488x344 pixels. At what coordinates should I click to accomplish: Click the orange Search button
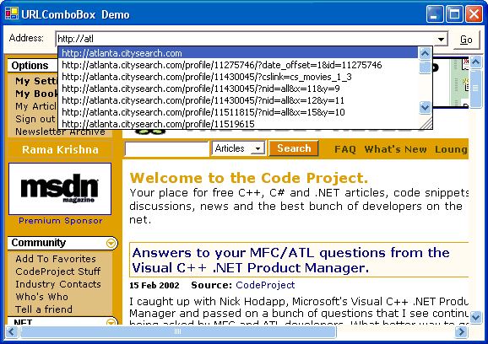point(294,148)
